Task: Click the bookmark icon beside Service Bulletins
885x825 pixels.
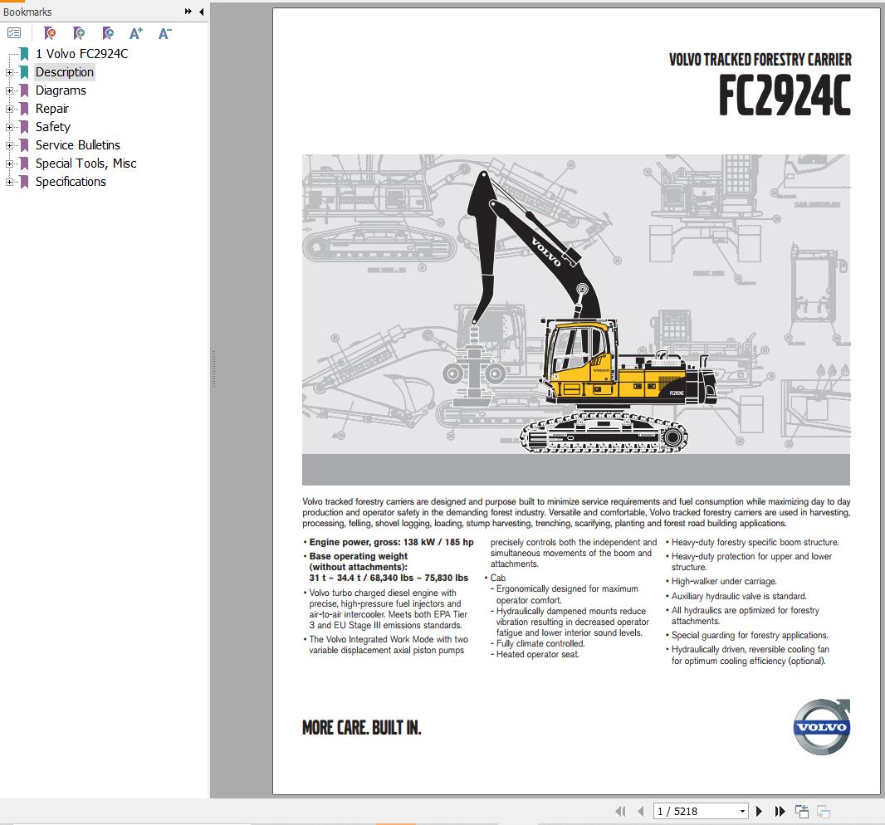Action: click(24, 145)
